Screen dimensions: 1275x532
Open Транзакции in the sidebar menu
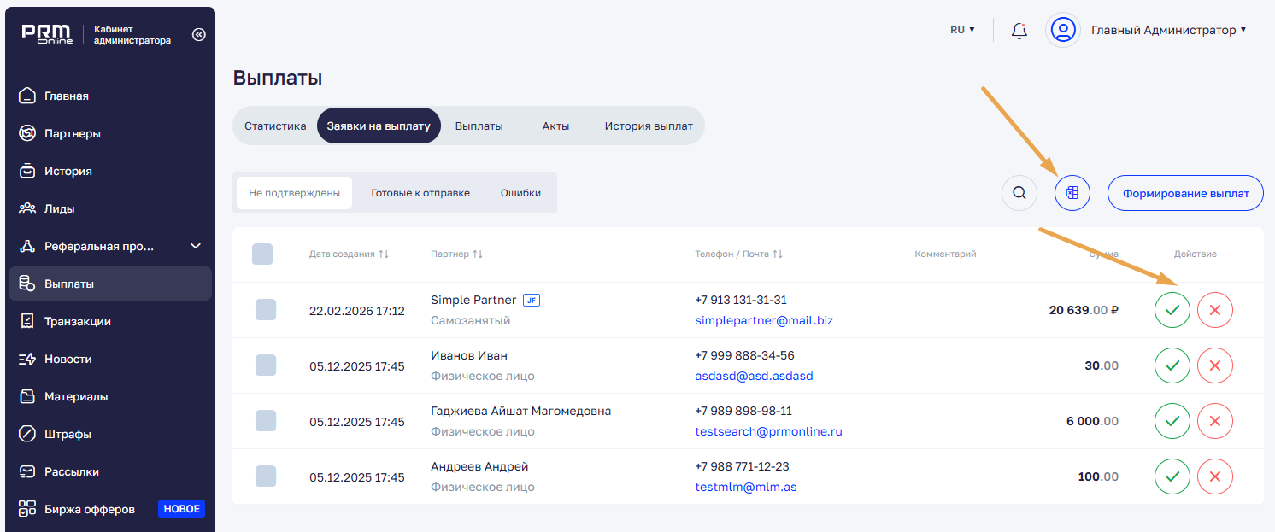78,322
